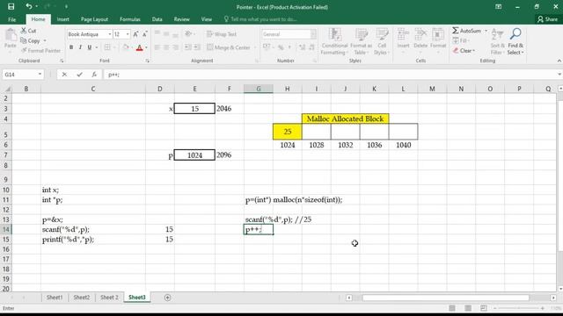This screenshot has width=563, height=316.
Task: Click the Format cells icon
Action: pos(438,35)
